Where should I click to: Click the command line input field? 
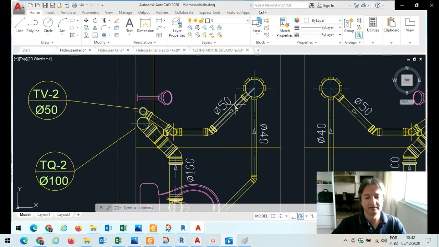tap(219, 208)
